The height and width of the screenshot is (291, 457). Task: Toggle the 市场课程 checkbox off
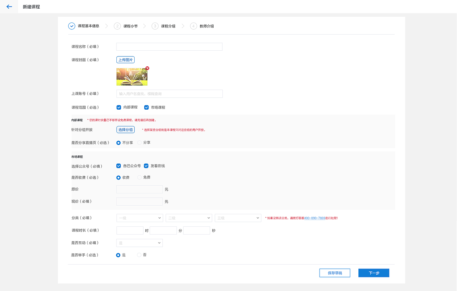point(146,107)
